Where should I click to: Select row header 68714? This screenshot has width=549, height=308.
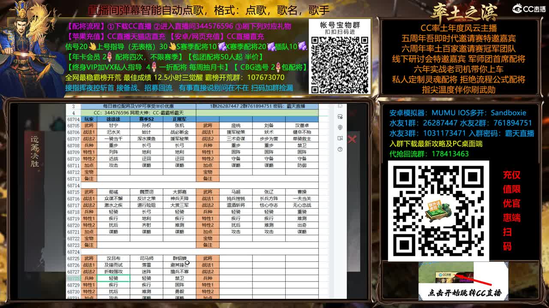point(73,186)
